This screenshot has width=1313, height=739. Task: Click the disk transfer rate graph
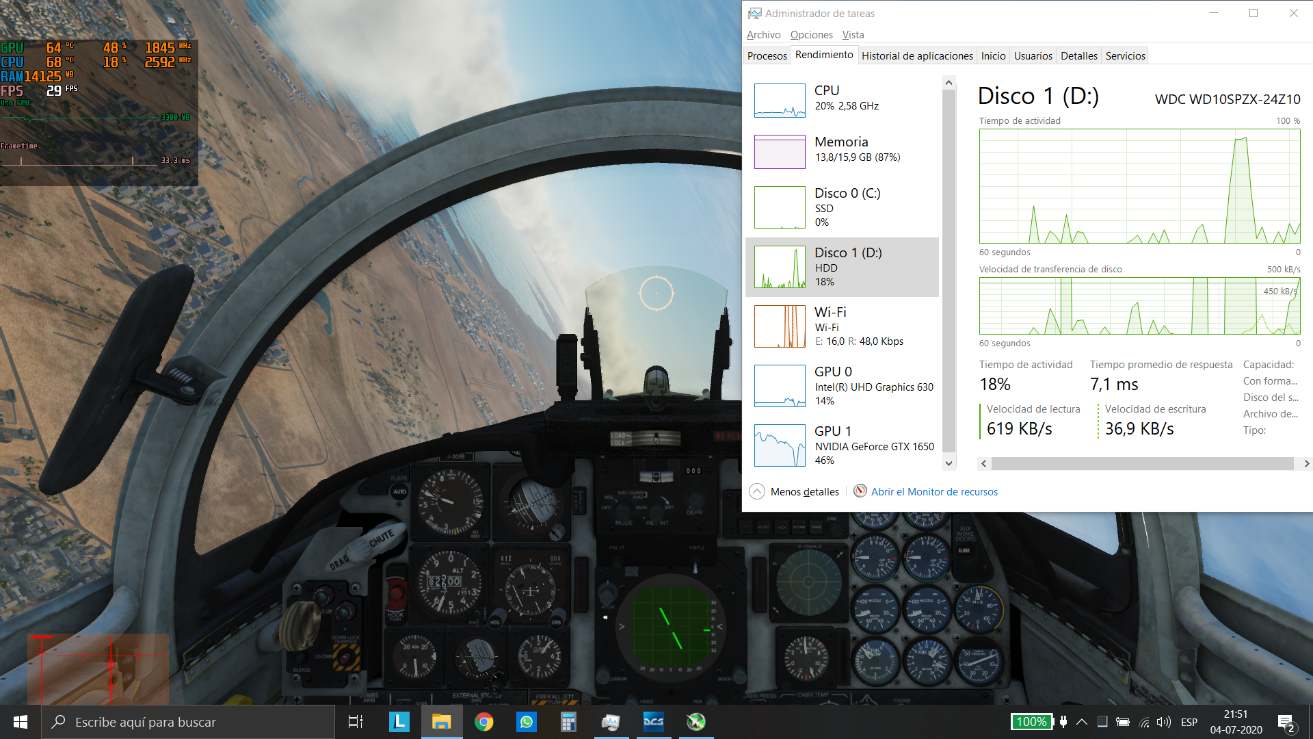[1139, 306]
